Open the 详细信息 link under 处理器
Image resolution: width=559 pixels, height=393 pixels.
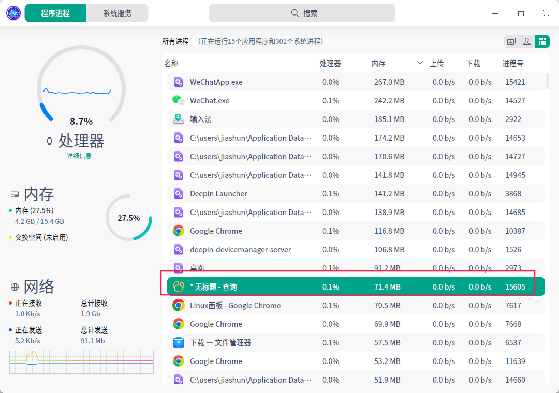(x=79, y=156)
